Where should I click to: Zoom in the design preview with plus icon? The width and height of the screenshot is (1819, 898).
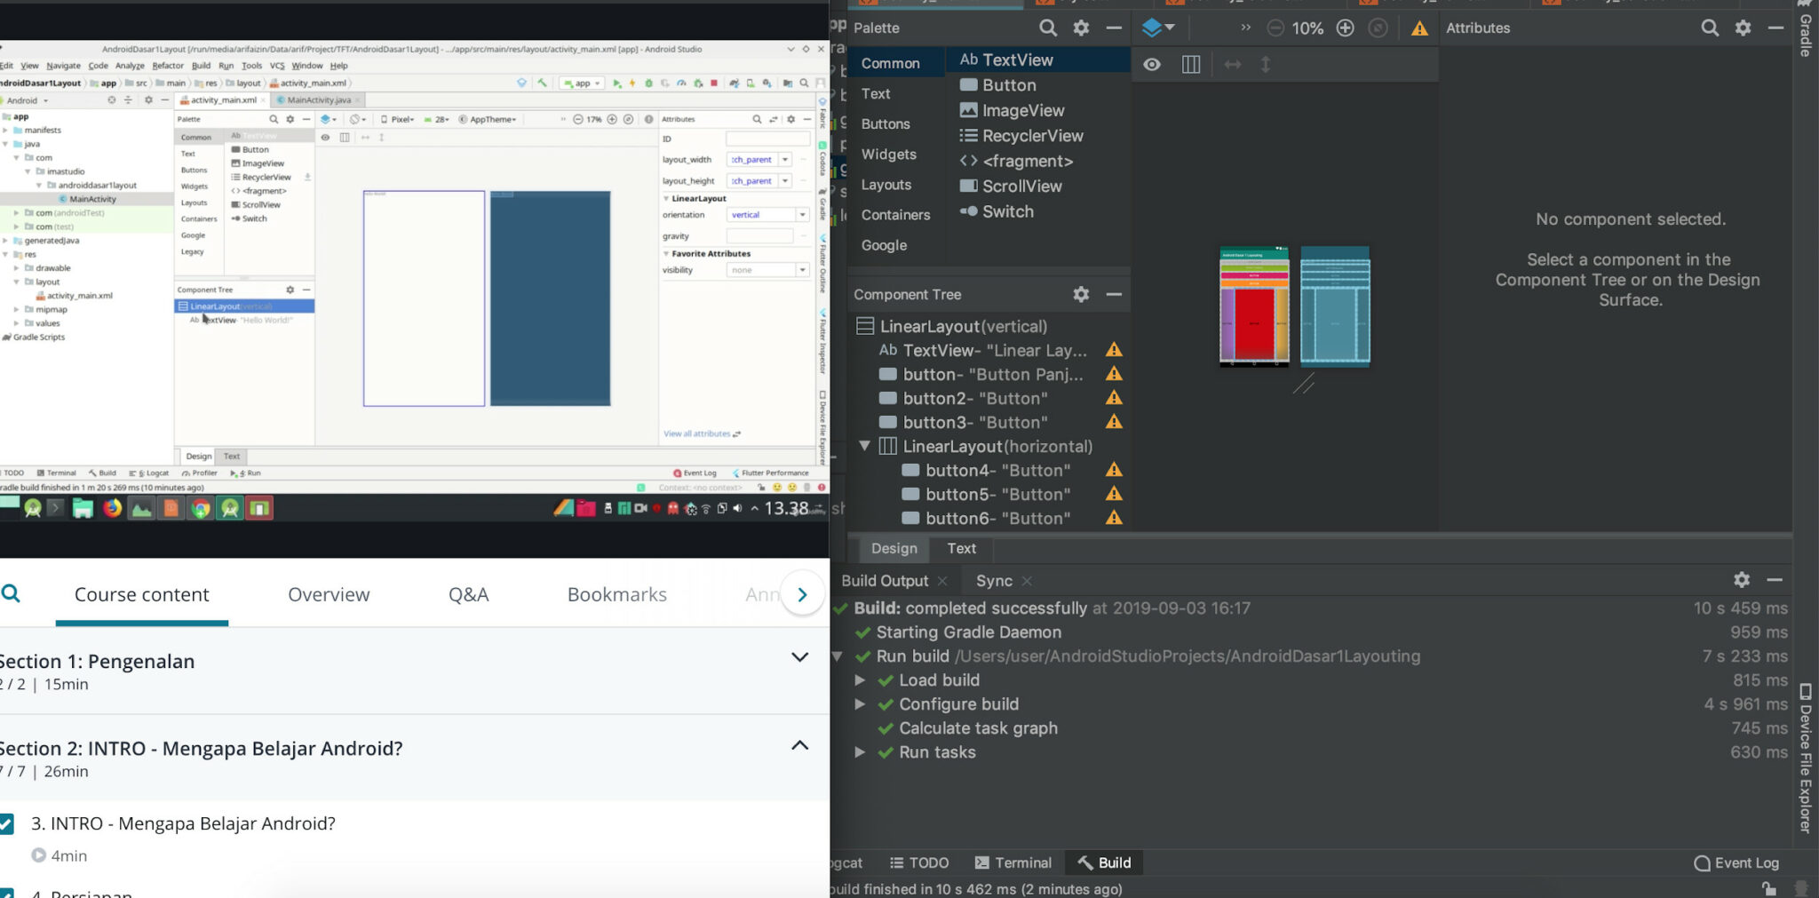1346,28
